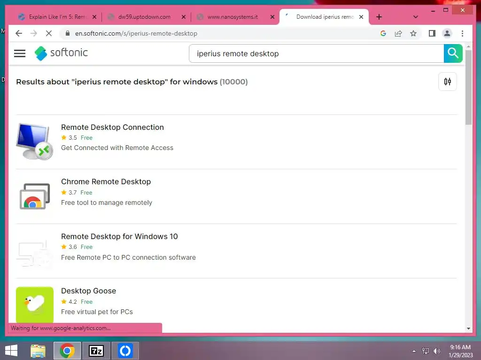
Task: Share this page icon
Action: 398,33
